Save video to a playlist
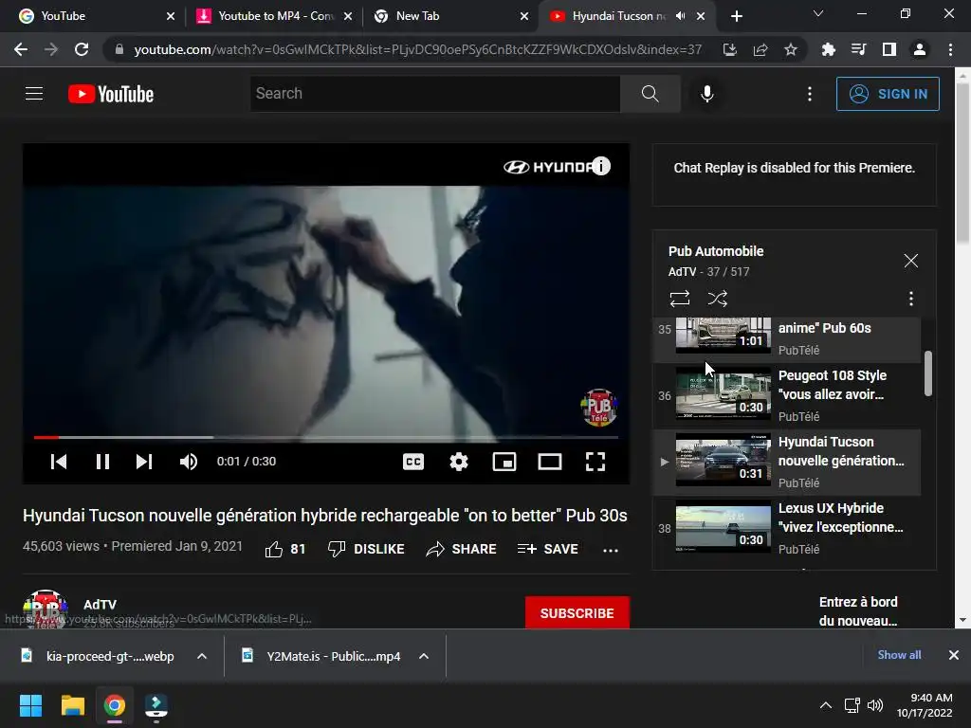The height and width of the screenshot is (728, 971). pyautogui.click(x=548, y=549)
